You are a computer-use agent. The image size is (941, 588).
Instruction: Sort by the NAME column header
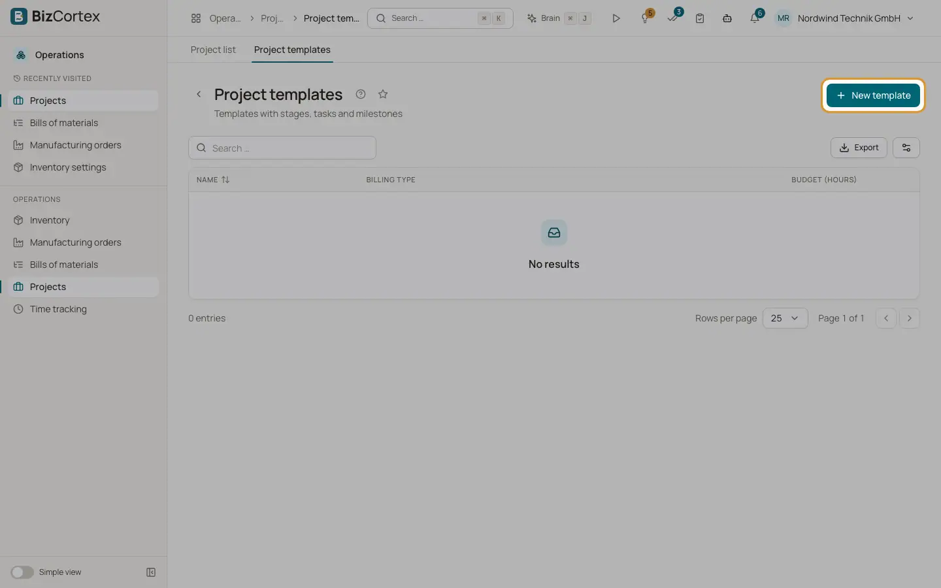[x=213, y=180]
